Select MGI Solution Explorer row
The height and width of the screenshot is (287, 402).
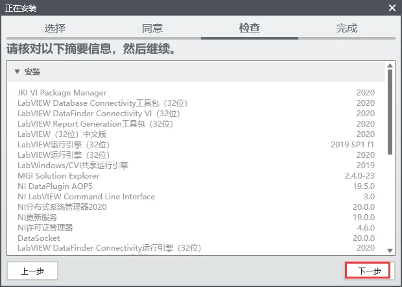pos(196,176)
